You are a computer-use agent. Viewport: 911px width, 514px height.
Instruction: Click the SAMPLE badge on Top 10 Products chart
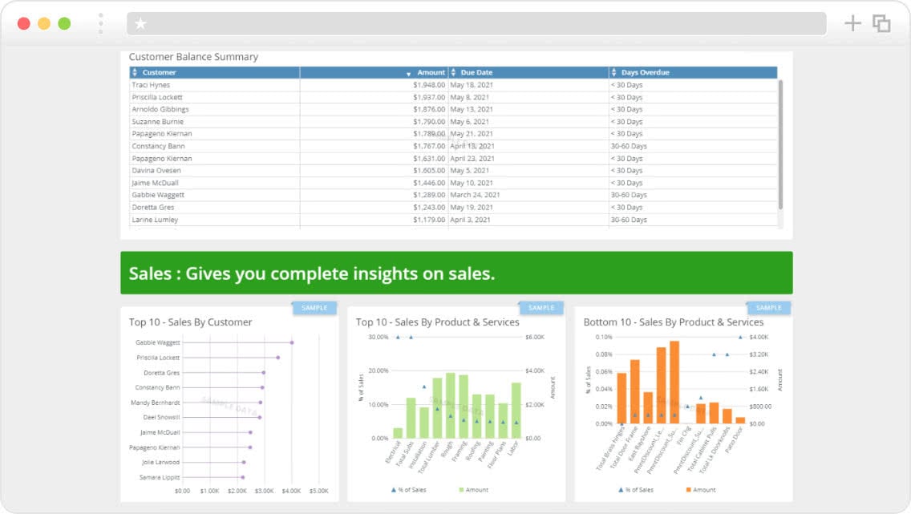(x=541, y=307)
